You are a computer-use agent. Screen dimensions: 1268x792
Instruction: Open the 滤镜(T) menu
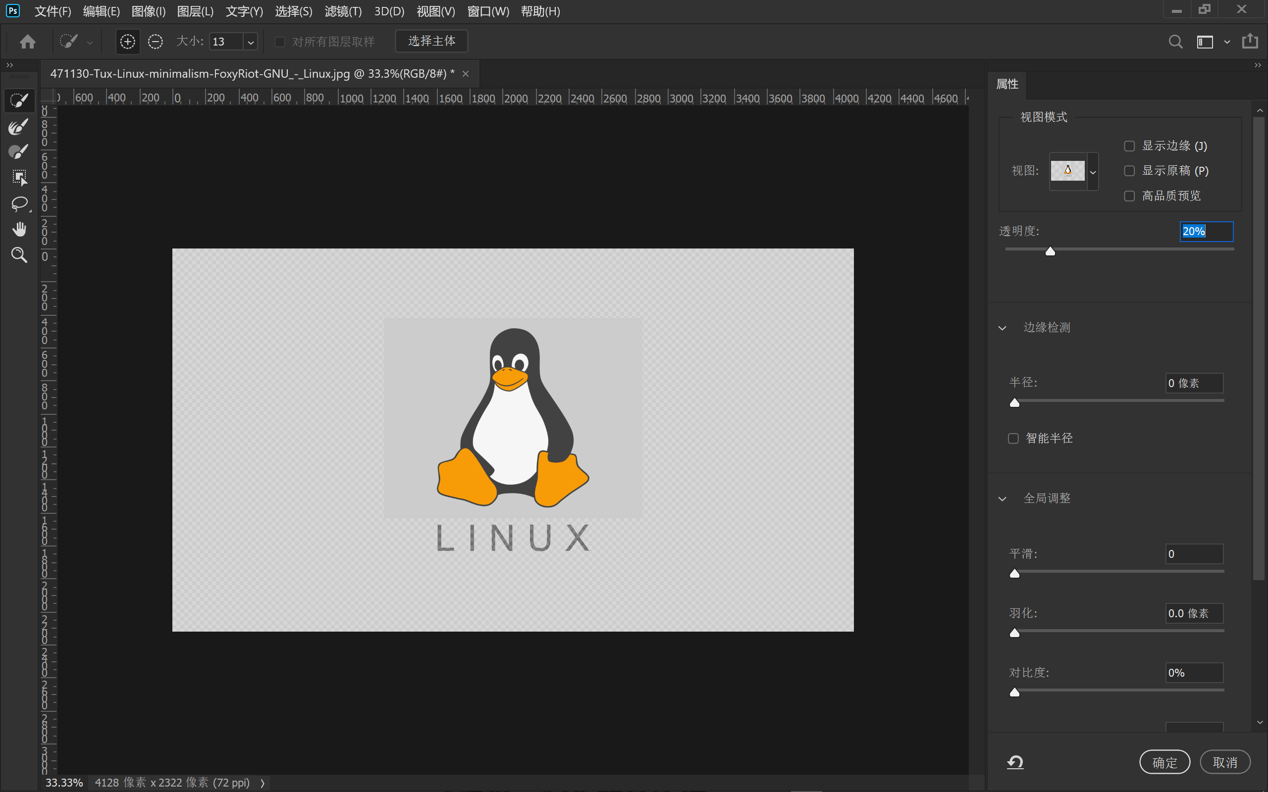coord(343,11)
